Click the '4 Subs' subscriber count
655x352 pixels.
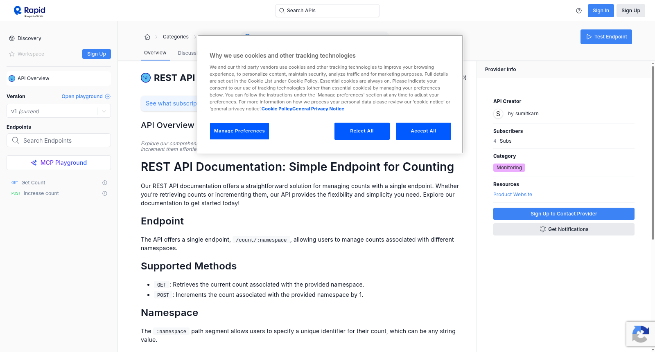(x=502, y=141)
